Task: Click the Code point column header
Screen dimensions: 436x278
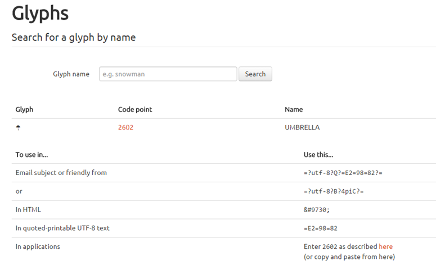Action: click(135, 110)
